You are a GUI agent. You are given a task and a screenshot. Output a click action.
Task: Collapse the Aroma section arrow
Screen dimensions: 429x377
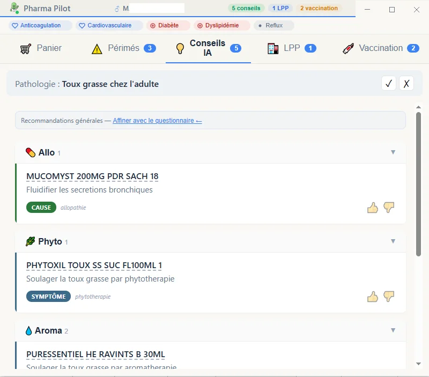tap(393, 330)
